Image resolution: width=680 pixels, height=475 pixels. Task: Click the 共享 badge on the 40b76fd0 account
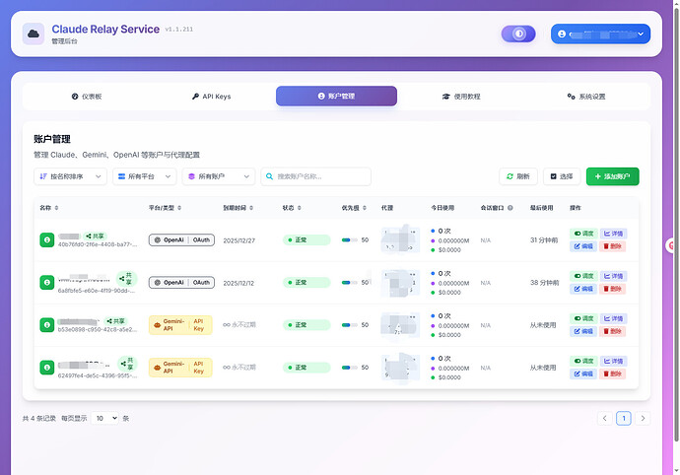[x=95, y=236]
